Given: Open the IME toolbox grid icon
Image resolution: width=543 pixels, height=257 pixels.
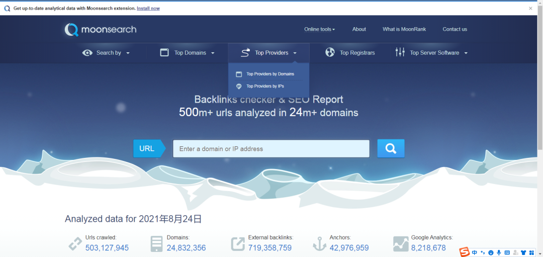Looking at the screenshot, I should 531,252.
